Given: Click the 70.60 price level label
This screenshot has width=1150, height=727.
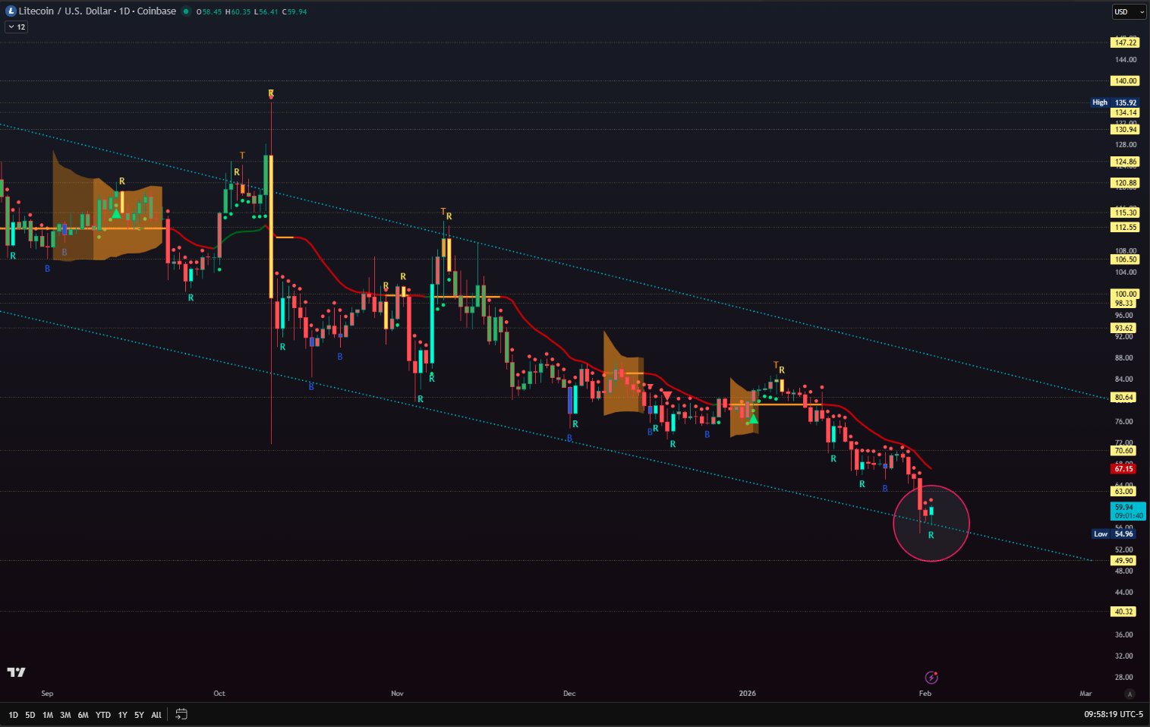Looking at the screenshot, I should coord(1124,451).
